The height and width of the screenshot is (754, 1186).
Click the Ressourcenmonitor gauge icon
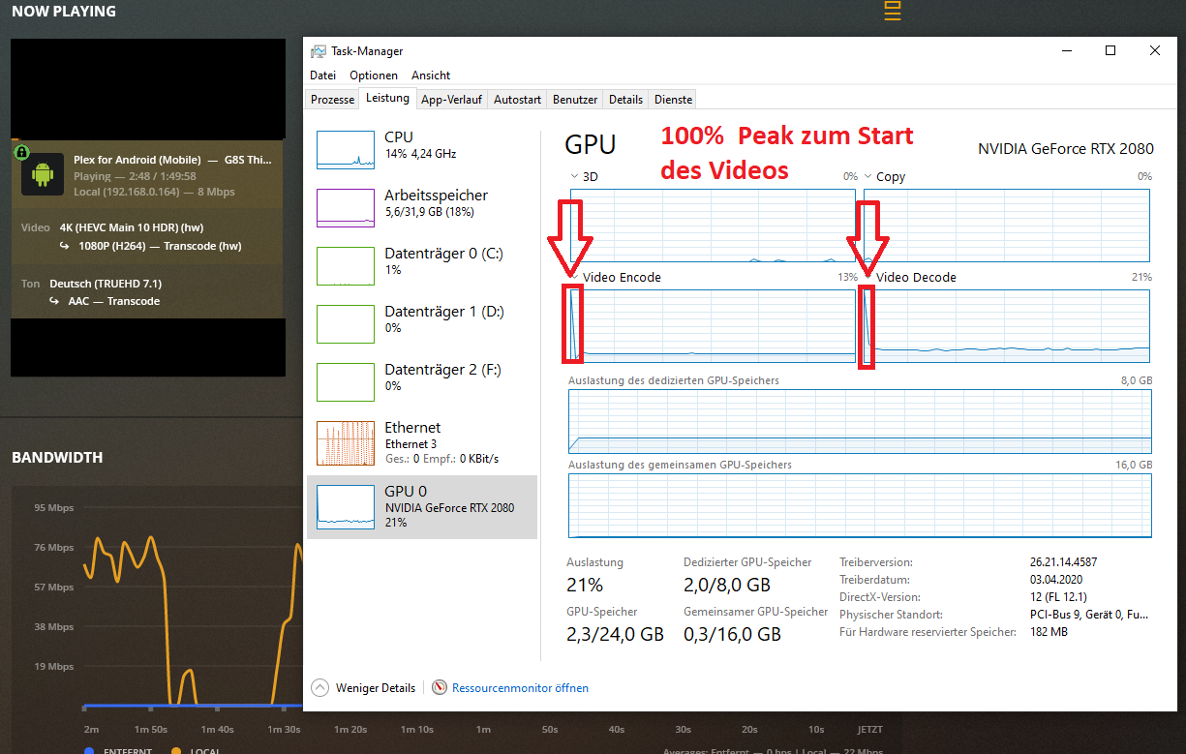click(440, 688)
